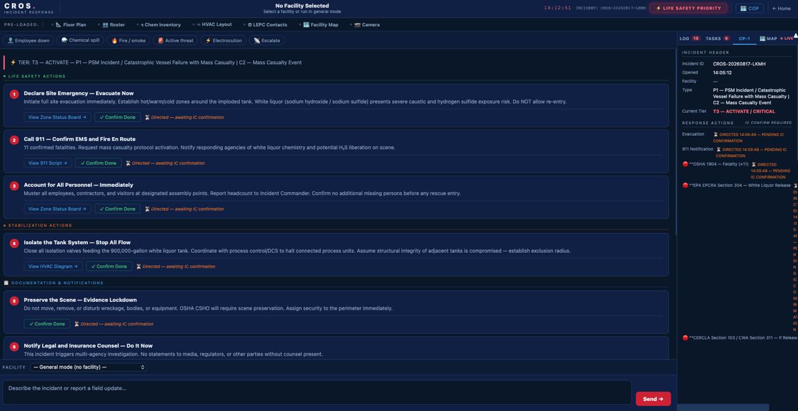Open the Chem Inventory reference
Viewport: 798px width, 411px height.
pos(160,25)
